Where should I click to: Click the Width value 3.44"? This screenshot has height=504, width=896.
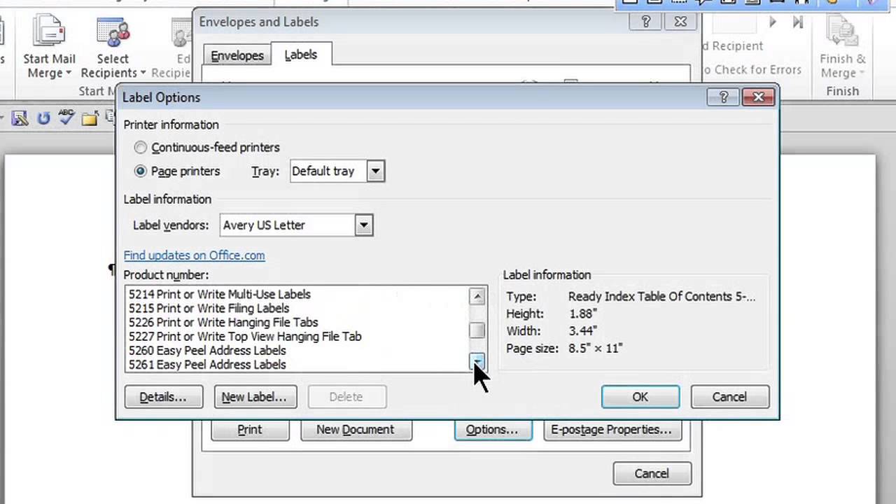[x=582, y=330]
